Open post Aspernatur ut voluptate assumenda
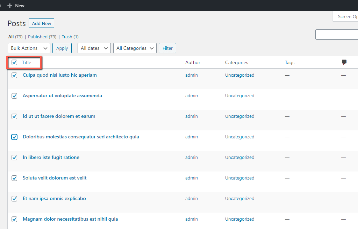Image resolution: width=358 pixels, height=229 pixels. click(x=62, y=96)
